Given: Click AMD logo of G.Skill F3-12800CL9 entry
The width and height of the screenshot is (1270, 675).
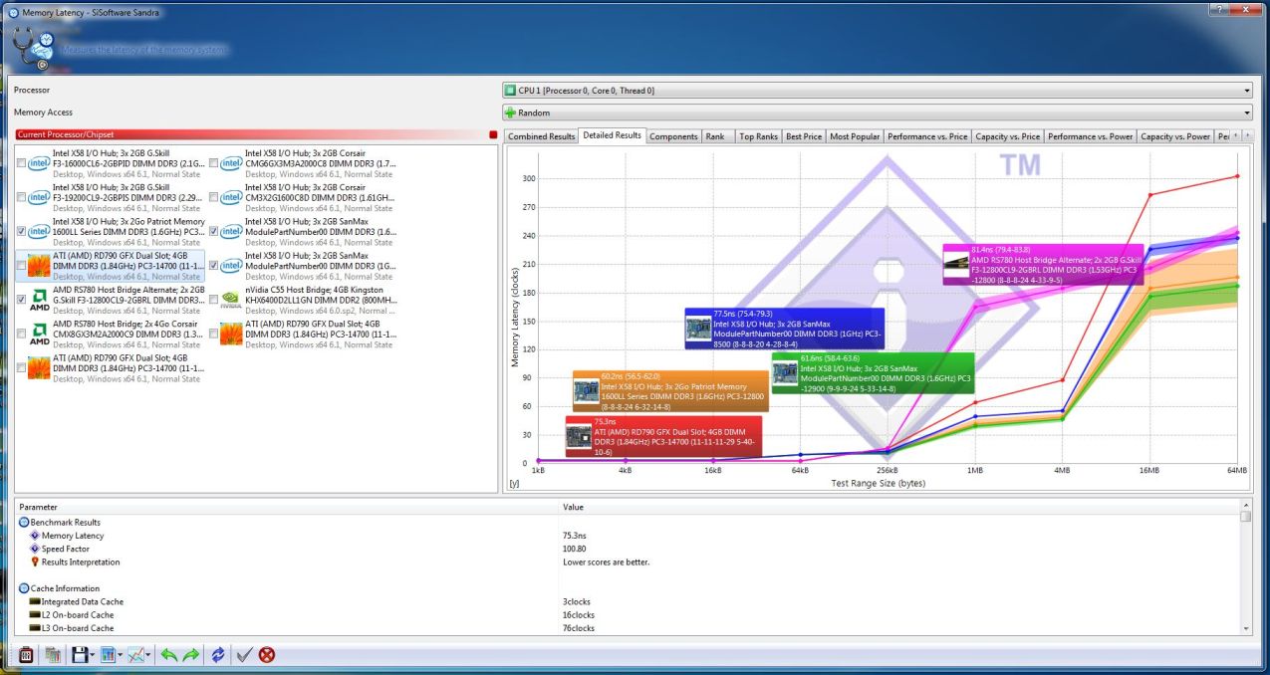Looking at the screenshot, I should point(39,300).
